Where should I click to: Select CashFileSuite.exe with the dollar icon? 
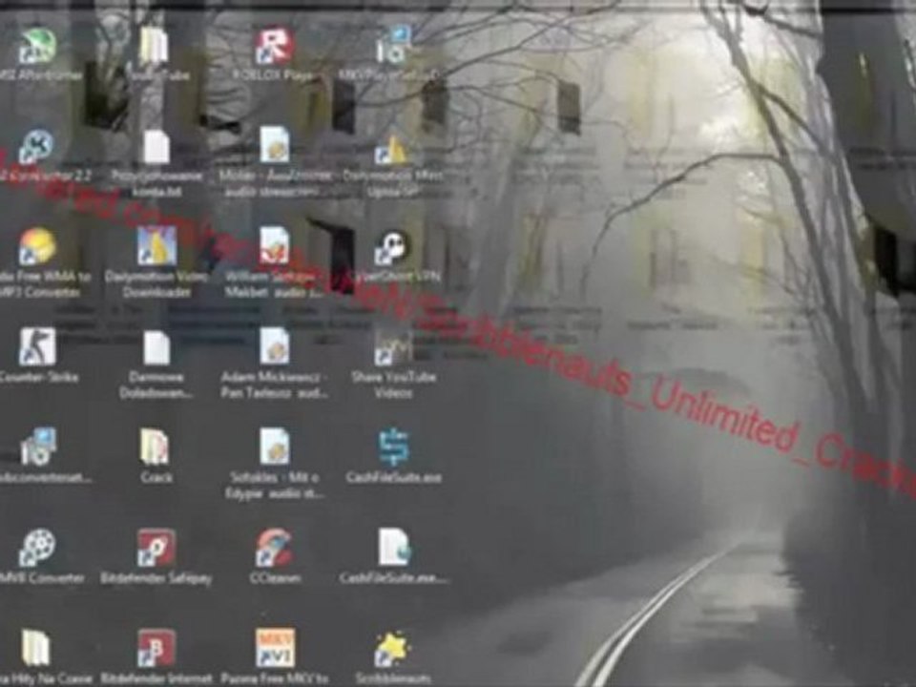coord(394,448)
